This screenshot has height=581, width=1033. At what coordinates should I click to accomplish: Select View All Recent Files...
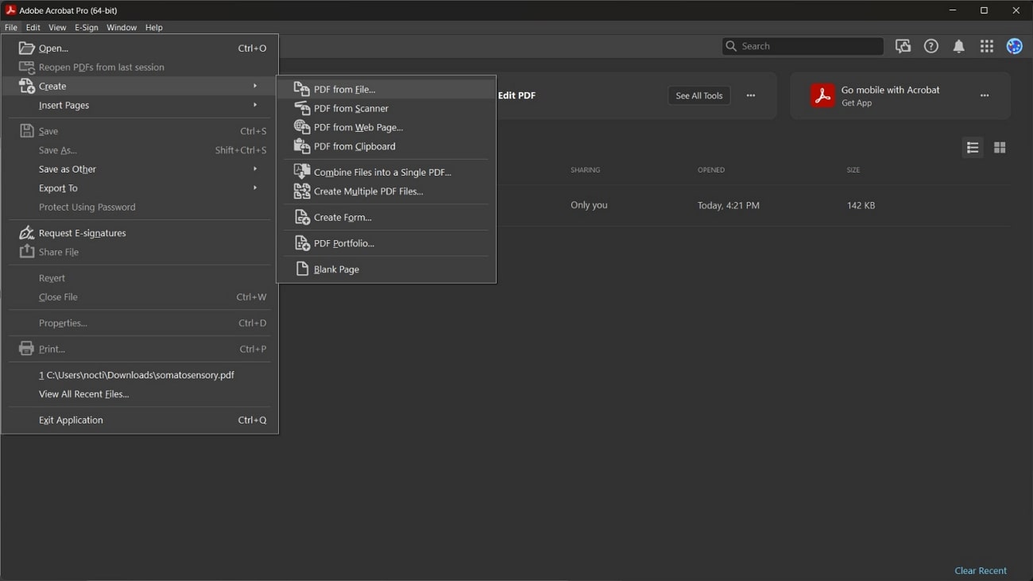[140, 393]
